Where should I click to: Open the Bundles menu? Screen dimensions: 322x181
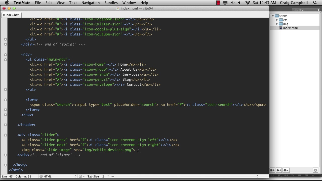click(111, 3)
